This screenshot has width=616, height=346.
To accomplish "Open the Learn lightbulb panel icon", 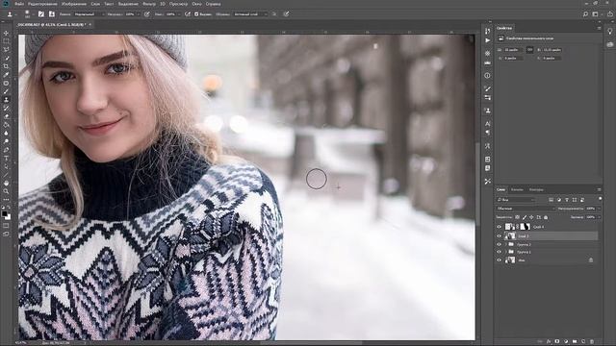I will [x=609, y=32].
